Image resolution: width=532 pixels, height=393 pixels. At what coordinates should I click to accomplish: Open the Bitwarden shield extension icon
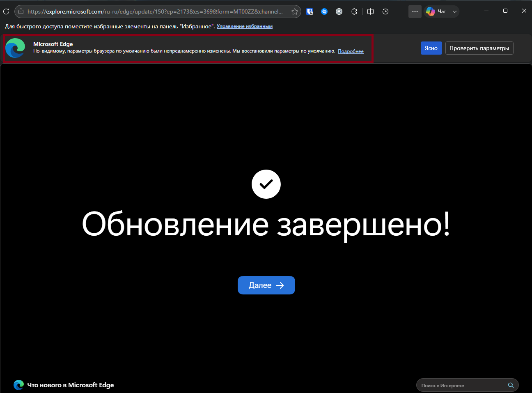click(x=310, y=11)
